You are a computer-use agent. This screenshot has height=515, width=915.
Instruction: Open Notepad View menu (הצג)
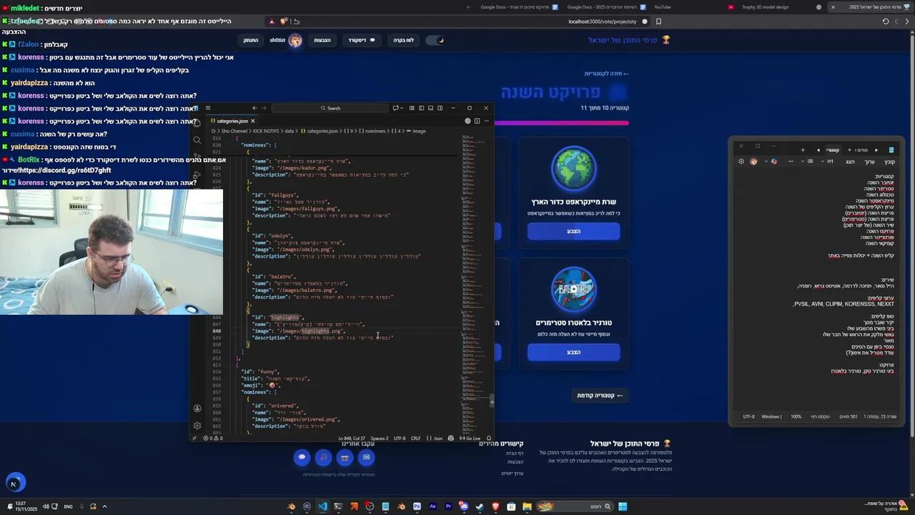850,162
